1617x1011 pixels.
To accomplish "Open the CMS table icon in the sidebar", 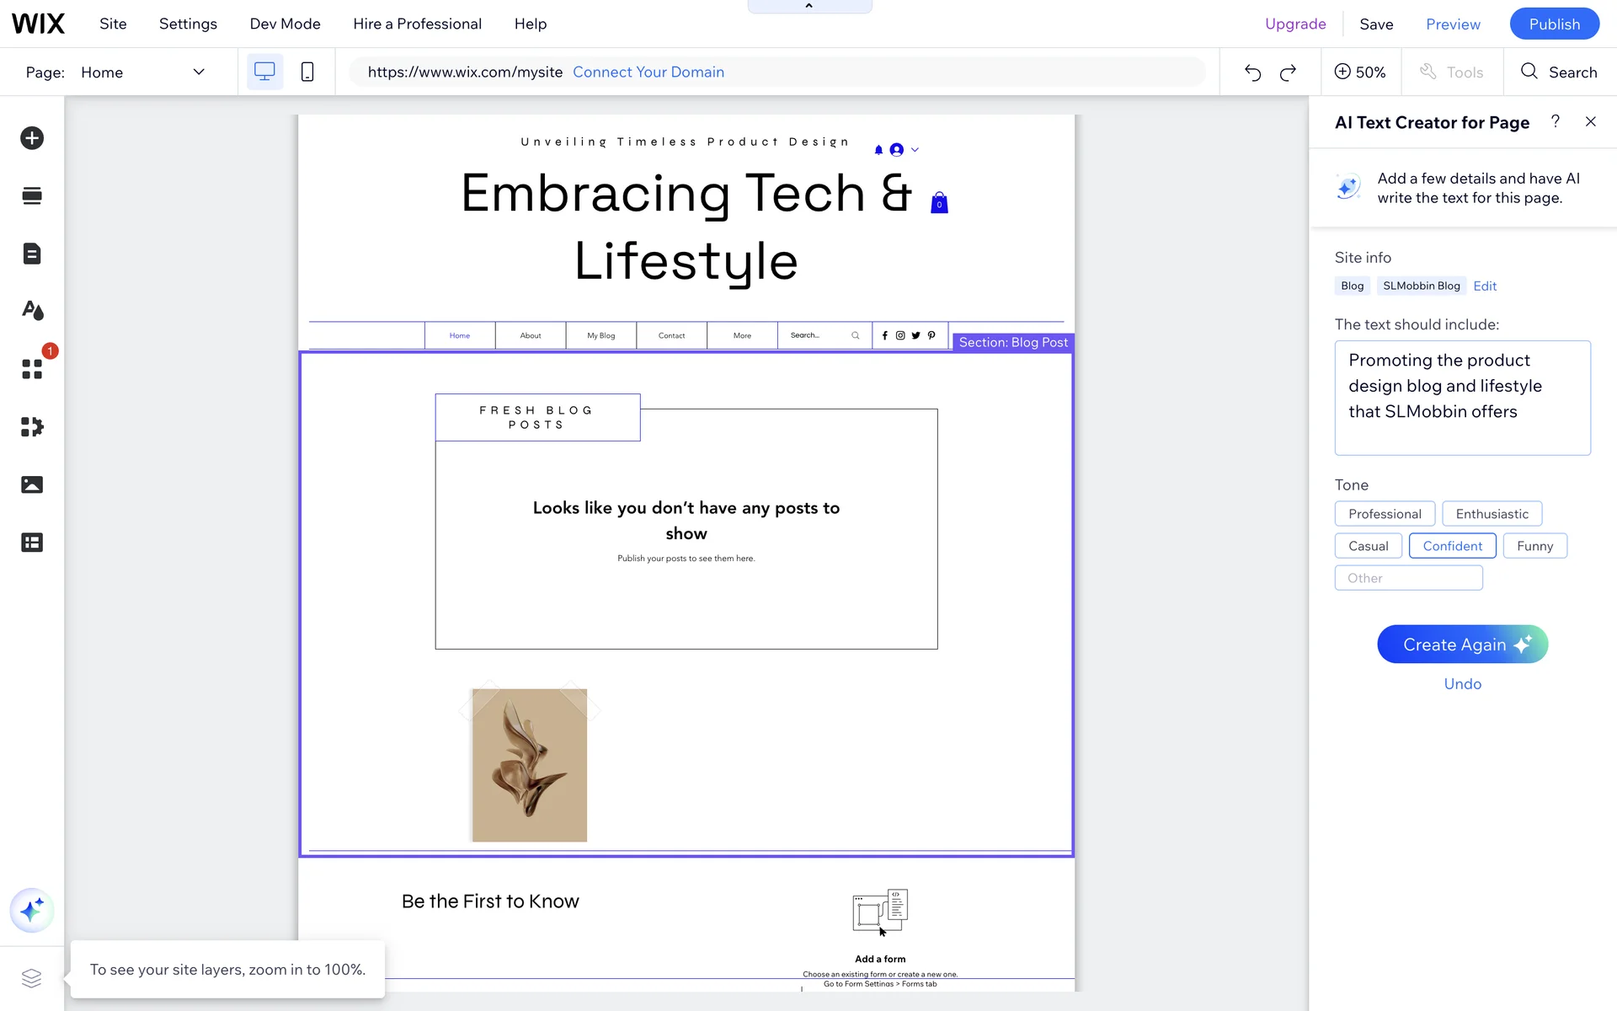I will point(32,543).
